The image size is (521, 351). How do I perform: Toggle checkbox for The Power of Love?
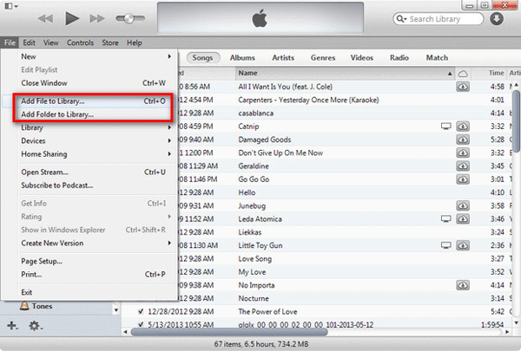click(x=141, y=311)
